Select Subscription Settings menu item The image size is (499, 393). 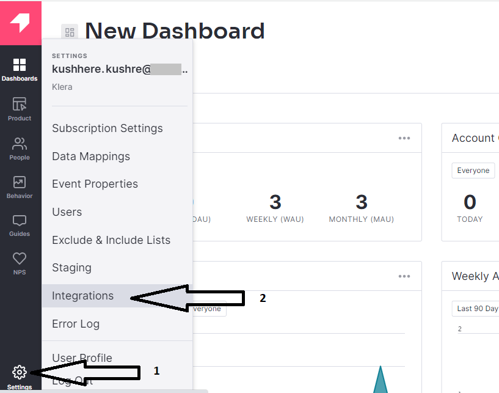tap(107, 128)
